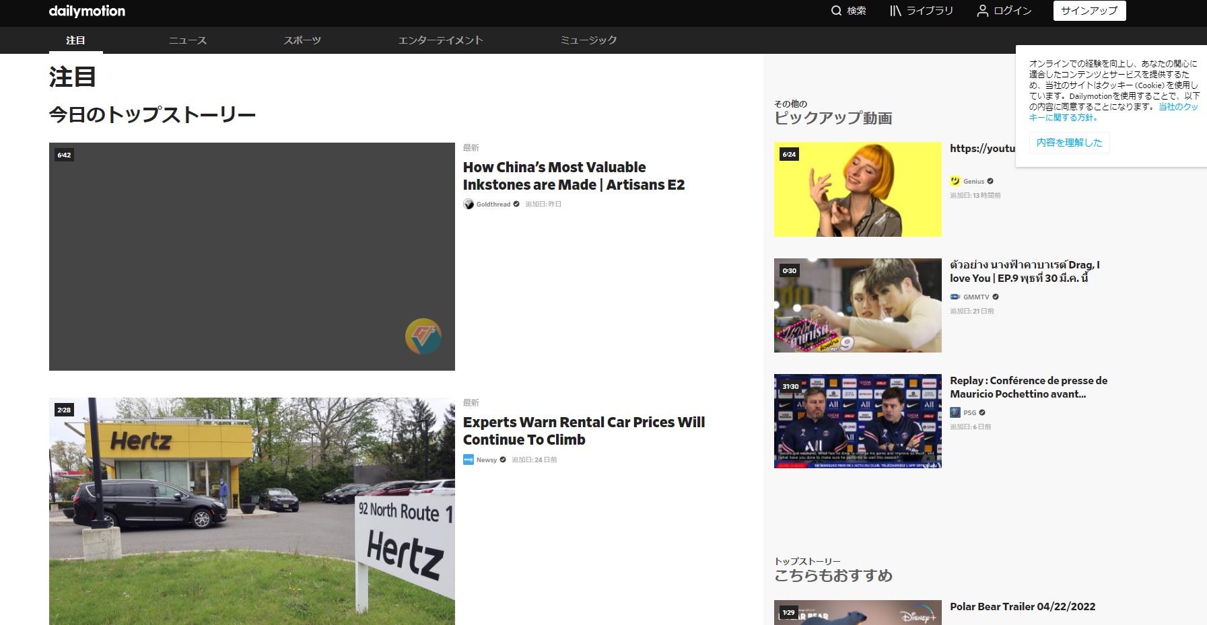1207x625 pixels.
Task: Click Goldthread verified badge
Action: click(516, 205)
